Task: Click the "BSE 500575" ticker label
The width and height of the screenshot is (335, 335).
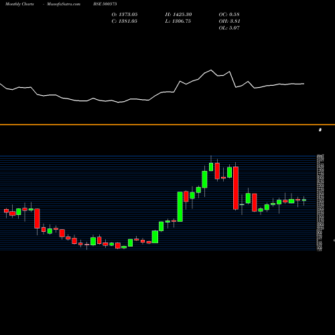Action: tap(105, 4)
